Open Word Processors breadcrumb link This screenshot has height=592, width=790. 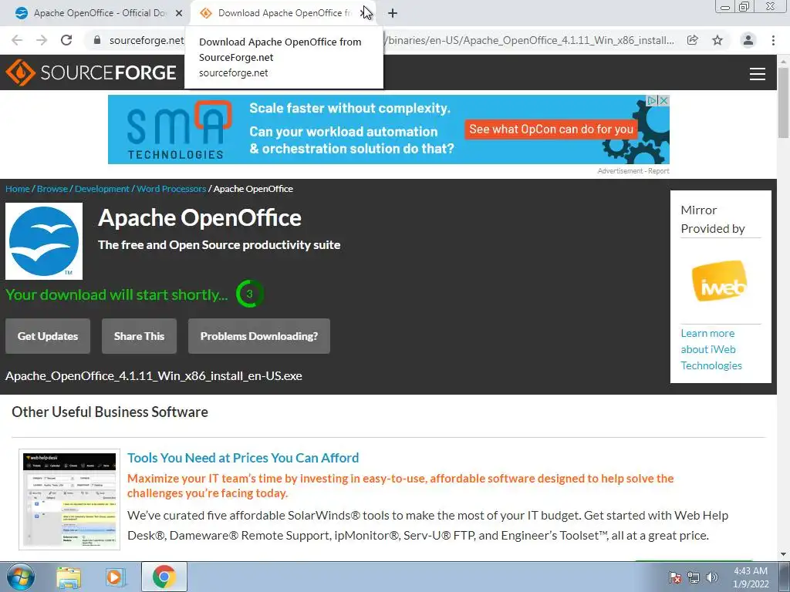pos(171,189)
